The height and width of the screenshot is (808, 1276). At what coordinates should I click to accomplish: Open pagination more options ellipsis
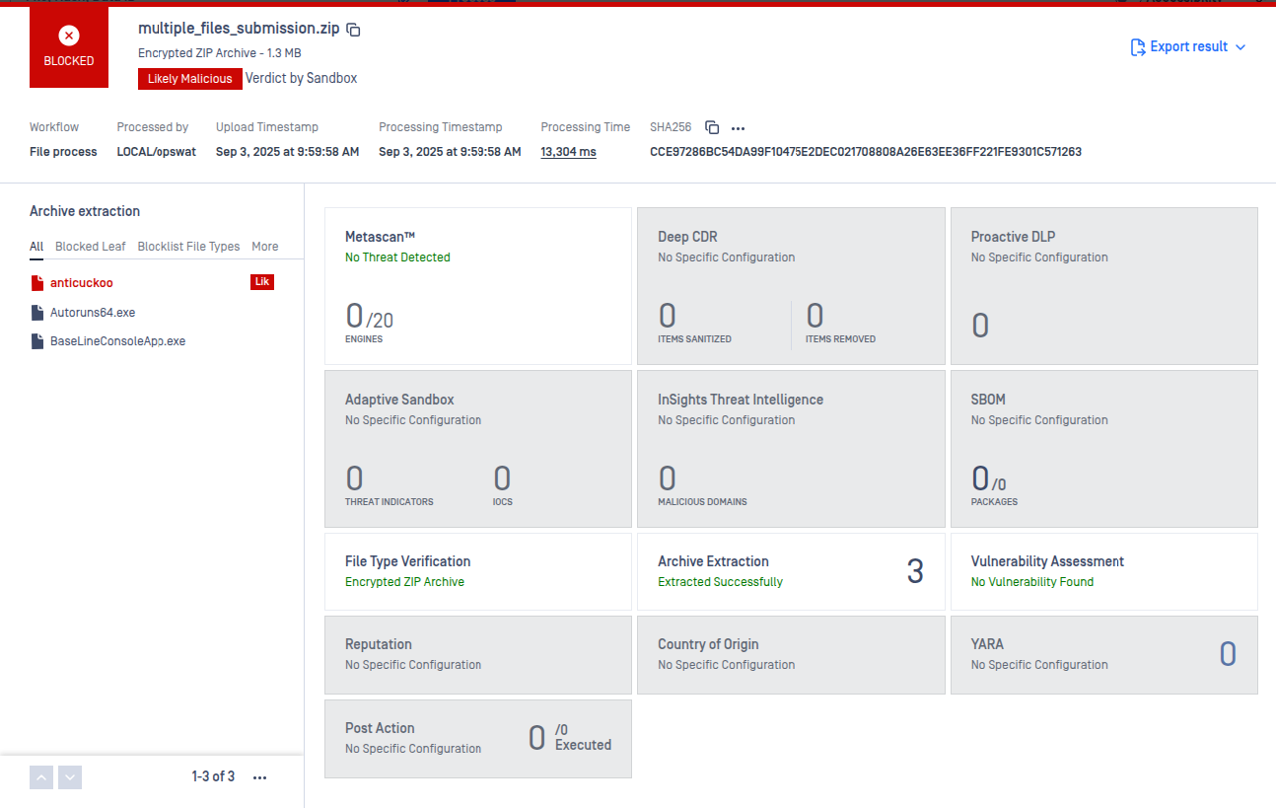click(260, 778)
